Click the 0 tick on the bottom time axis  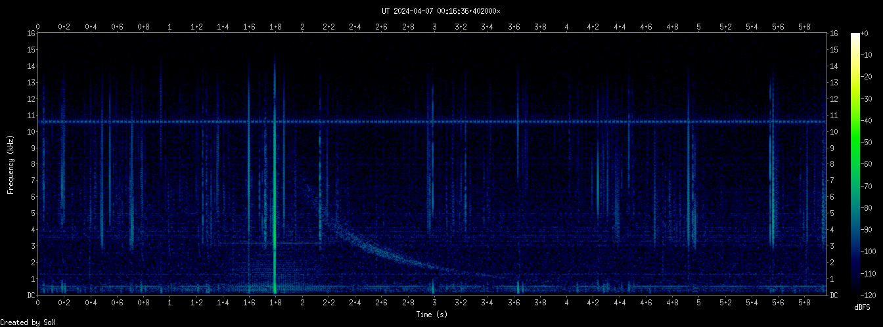(x=38, y=301)
